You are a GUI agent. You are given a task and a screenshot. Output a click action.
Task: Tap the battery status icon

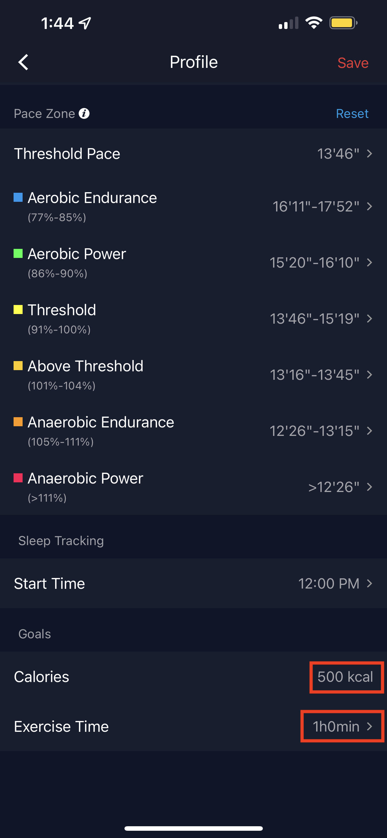[x=344, y=23]
